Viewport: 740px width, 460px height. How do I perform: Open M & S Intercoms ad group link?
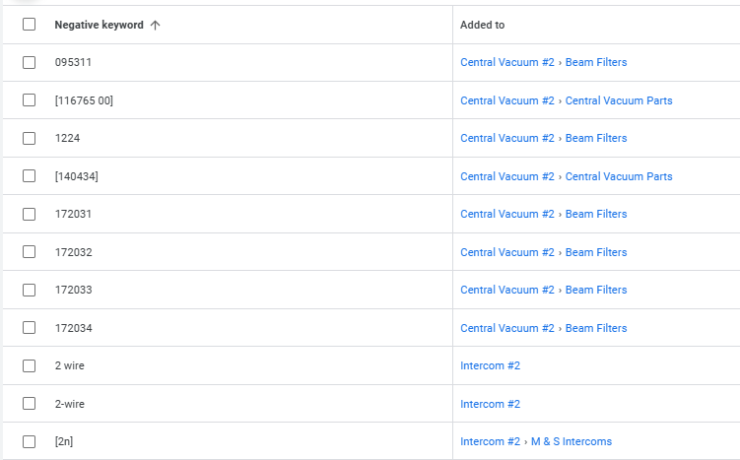pos(571,441)
